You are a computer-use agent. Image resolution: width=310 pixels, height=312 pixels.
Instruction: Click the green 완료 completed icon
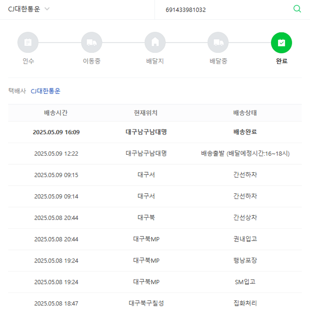[x=281, y=42]
